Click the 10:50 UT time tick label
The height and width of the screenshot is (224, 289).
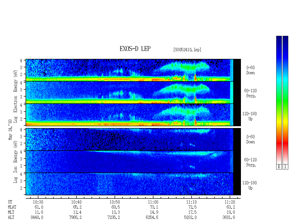(115, 202)
